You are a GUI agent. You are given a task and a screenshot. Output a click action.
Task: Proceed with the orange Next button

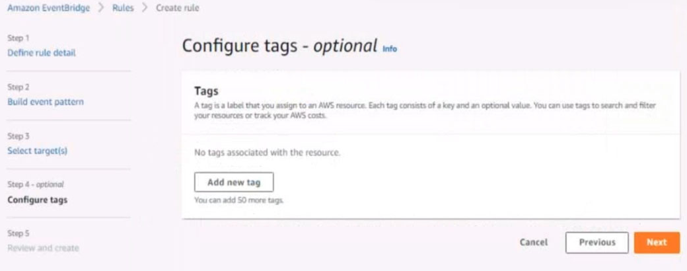tap(657, 243)
